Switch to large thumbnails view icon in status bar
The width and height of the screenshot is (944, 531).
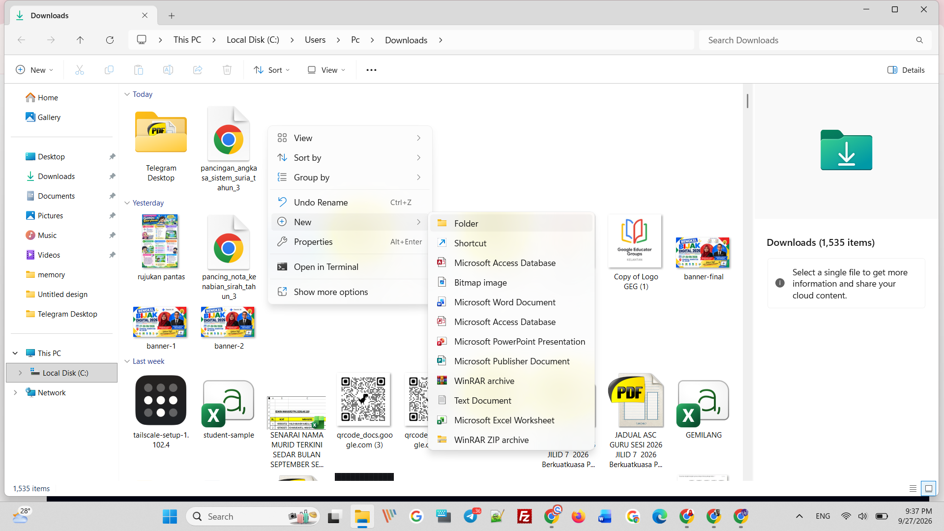click(928, 488)
